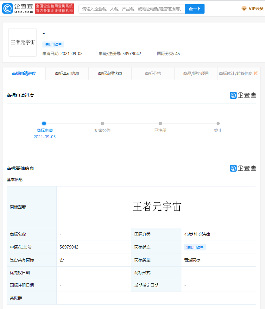
Task: Switch to the 商标流程状态 tab
Action: [110, 73]
